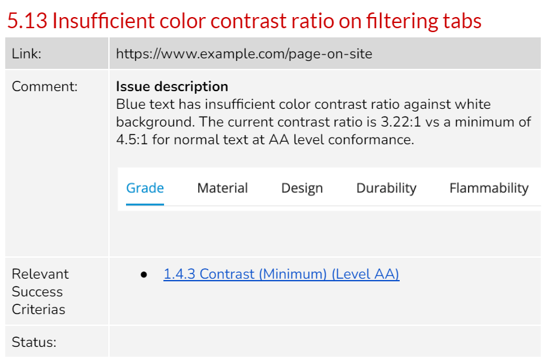548x360 pixels.
Task: Click the empty Status value cell
Action: coord(325,342)
